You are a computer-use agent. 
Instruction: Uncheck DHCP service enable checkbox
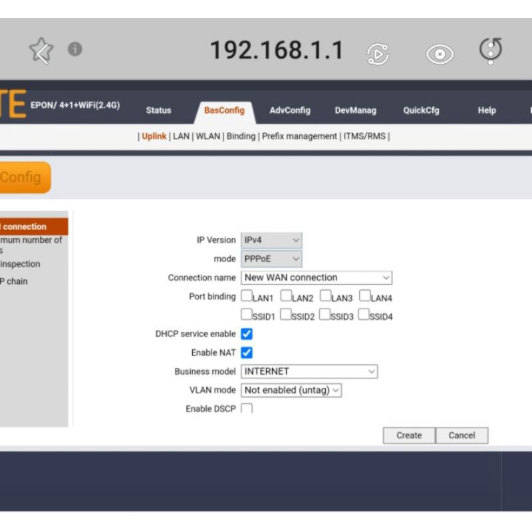click(x=247, y=334)
